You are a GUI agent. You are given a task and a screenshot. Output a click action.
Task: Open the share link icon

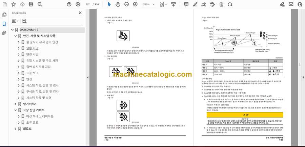282,4
